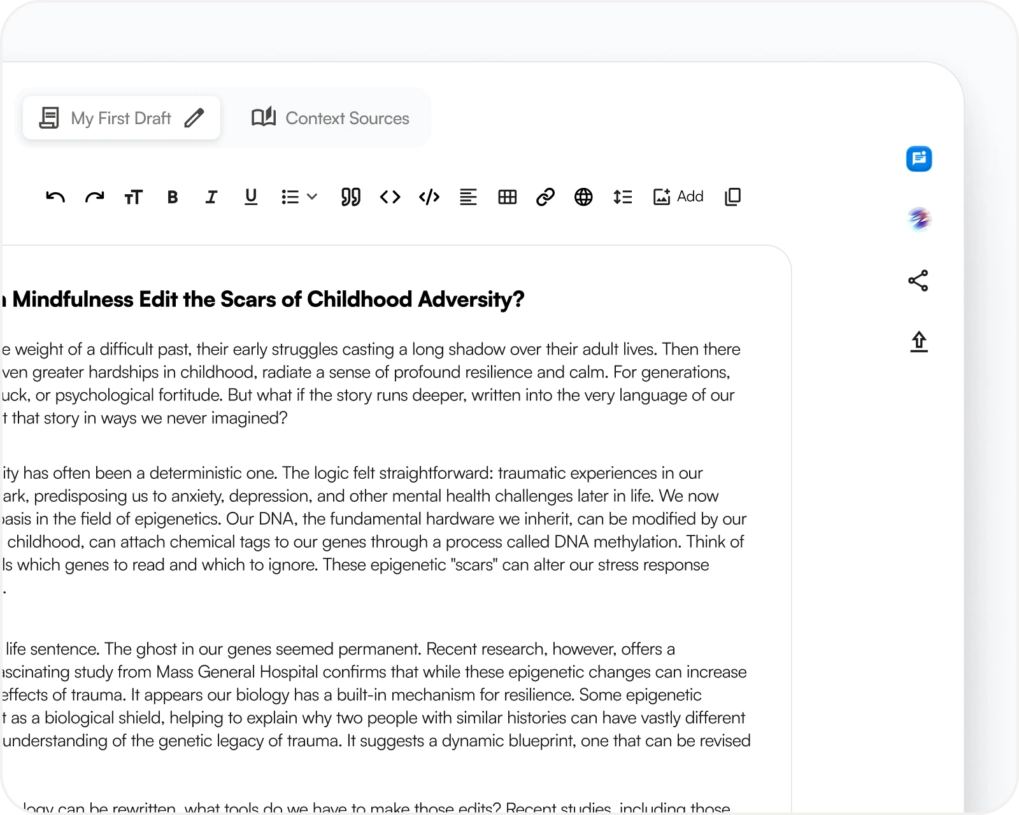Insert a hyperlink
Screen dimensions: 1019x815
coord(545,197)
